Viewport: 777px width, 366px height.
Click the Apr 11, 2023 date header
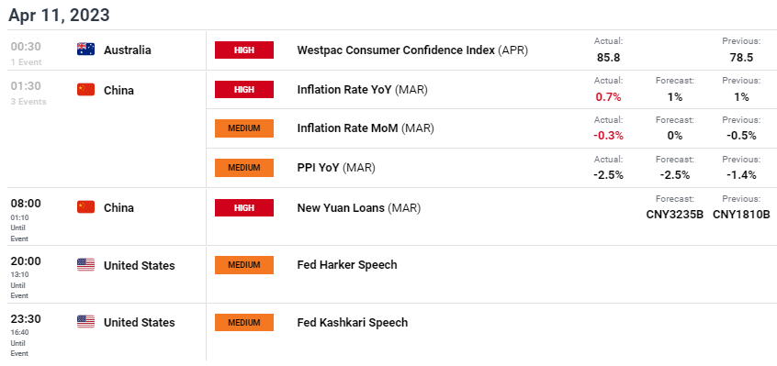click(x=59, y=15)
